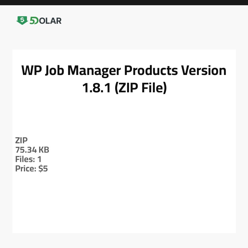This screenshot has height=248, width=248.
Task: Click the green 5 in the logo
Action: point(32,21)
